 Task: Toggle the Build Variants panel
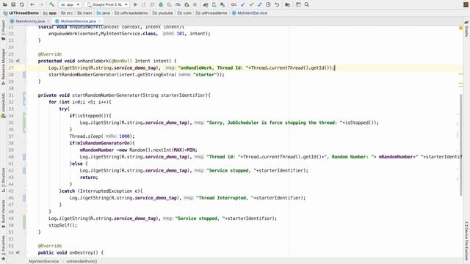tap(3, 214)
